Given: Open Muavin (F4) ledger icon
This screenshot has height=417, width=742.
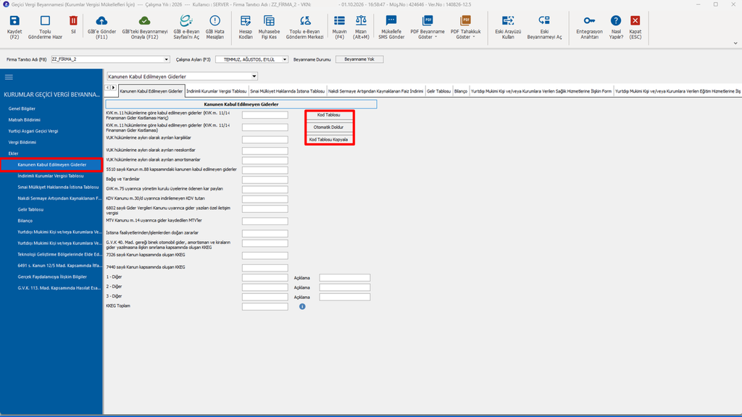Looking at the screenshot, I should pyautogui.click(x=339, y=21).
